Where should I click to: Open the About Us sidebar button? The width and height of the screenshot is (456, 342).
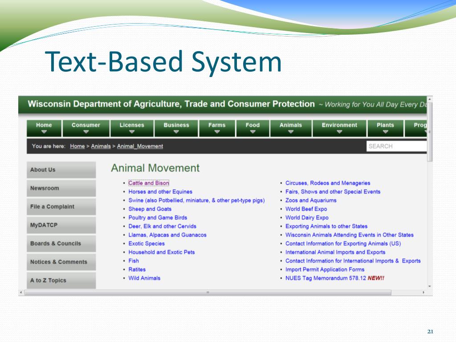point(61,170)
